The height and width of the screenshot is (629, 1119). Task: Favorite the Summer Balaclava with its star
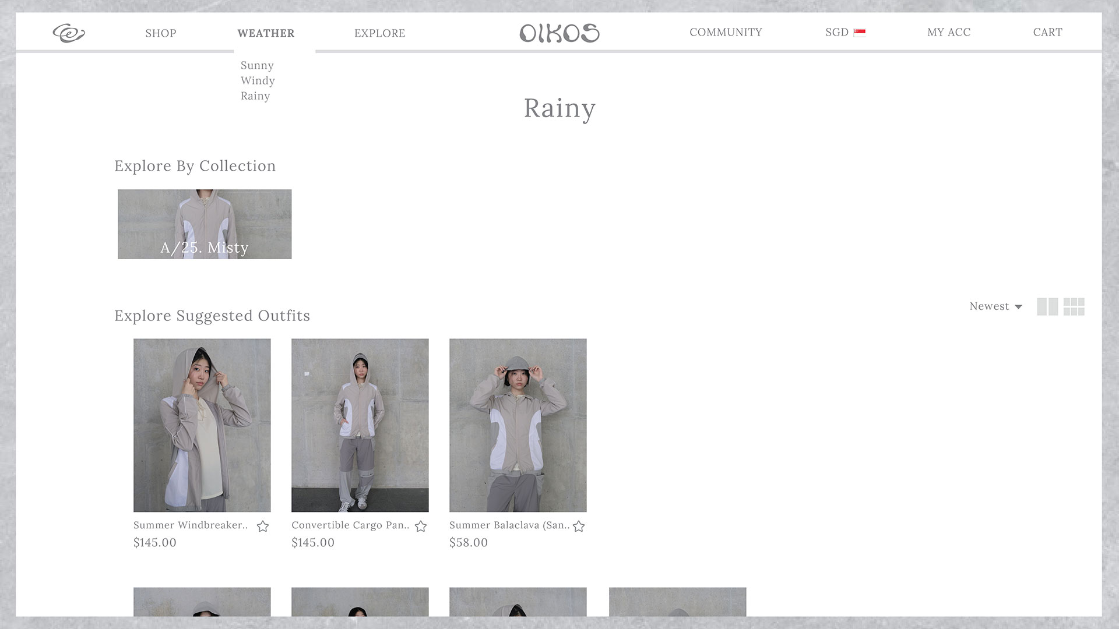pos(579,526)
